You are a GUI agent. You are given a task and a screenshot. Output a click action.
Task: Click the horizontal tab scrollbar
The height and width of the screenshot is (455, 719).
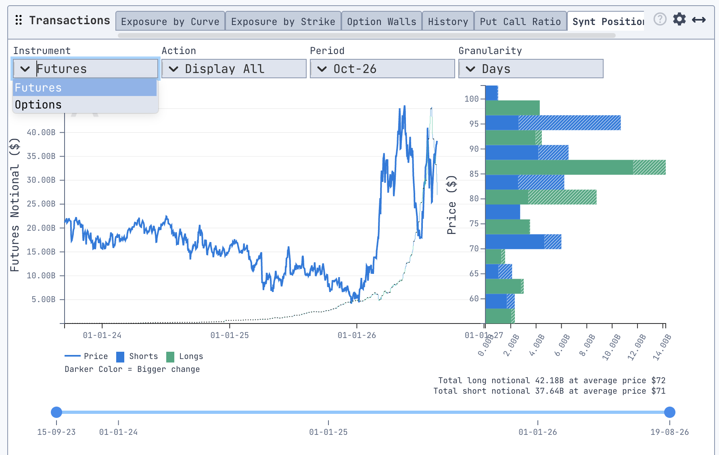coord(367,35)
